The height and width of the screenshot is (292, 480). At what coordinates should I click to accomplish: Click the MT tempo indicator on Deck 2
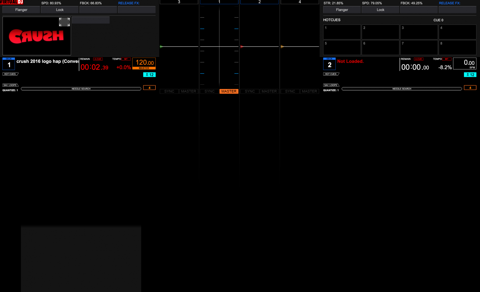click(446, 59)
